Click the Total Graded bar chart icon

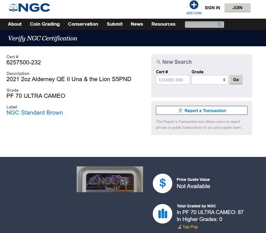(x=163, y=214)
